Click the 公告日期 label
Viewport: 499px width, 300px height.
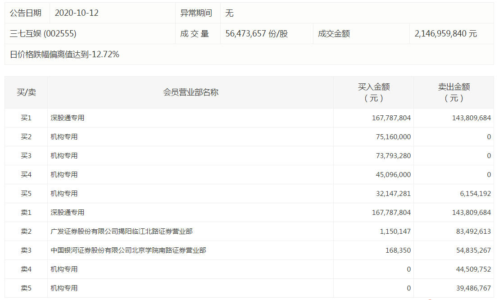tap(24, 13)
